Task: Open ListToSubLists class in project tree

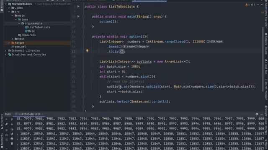Action: click(38, 27)
